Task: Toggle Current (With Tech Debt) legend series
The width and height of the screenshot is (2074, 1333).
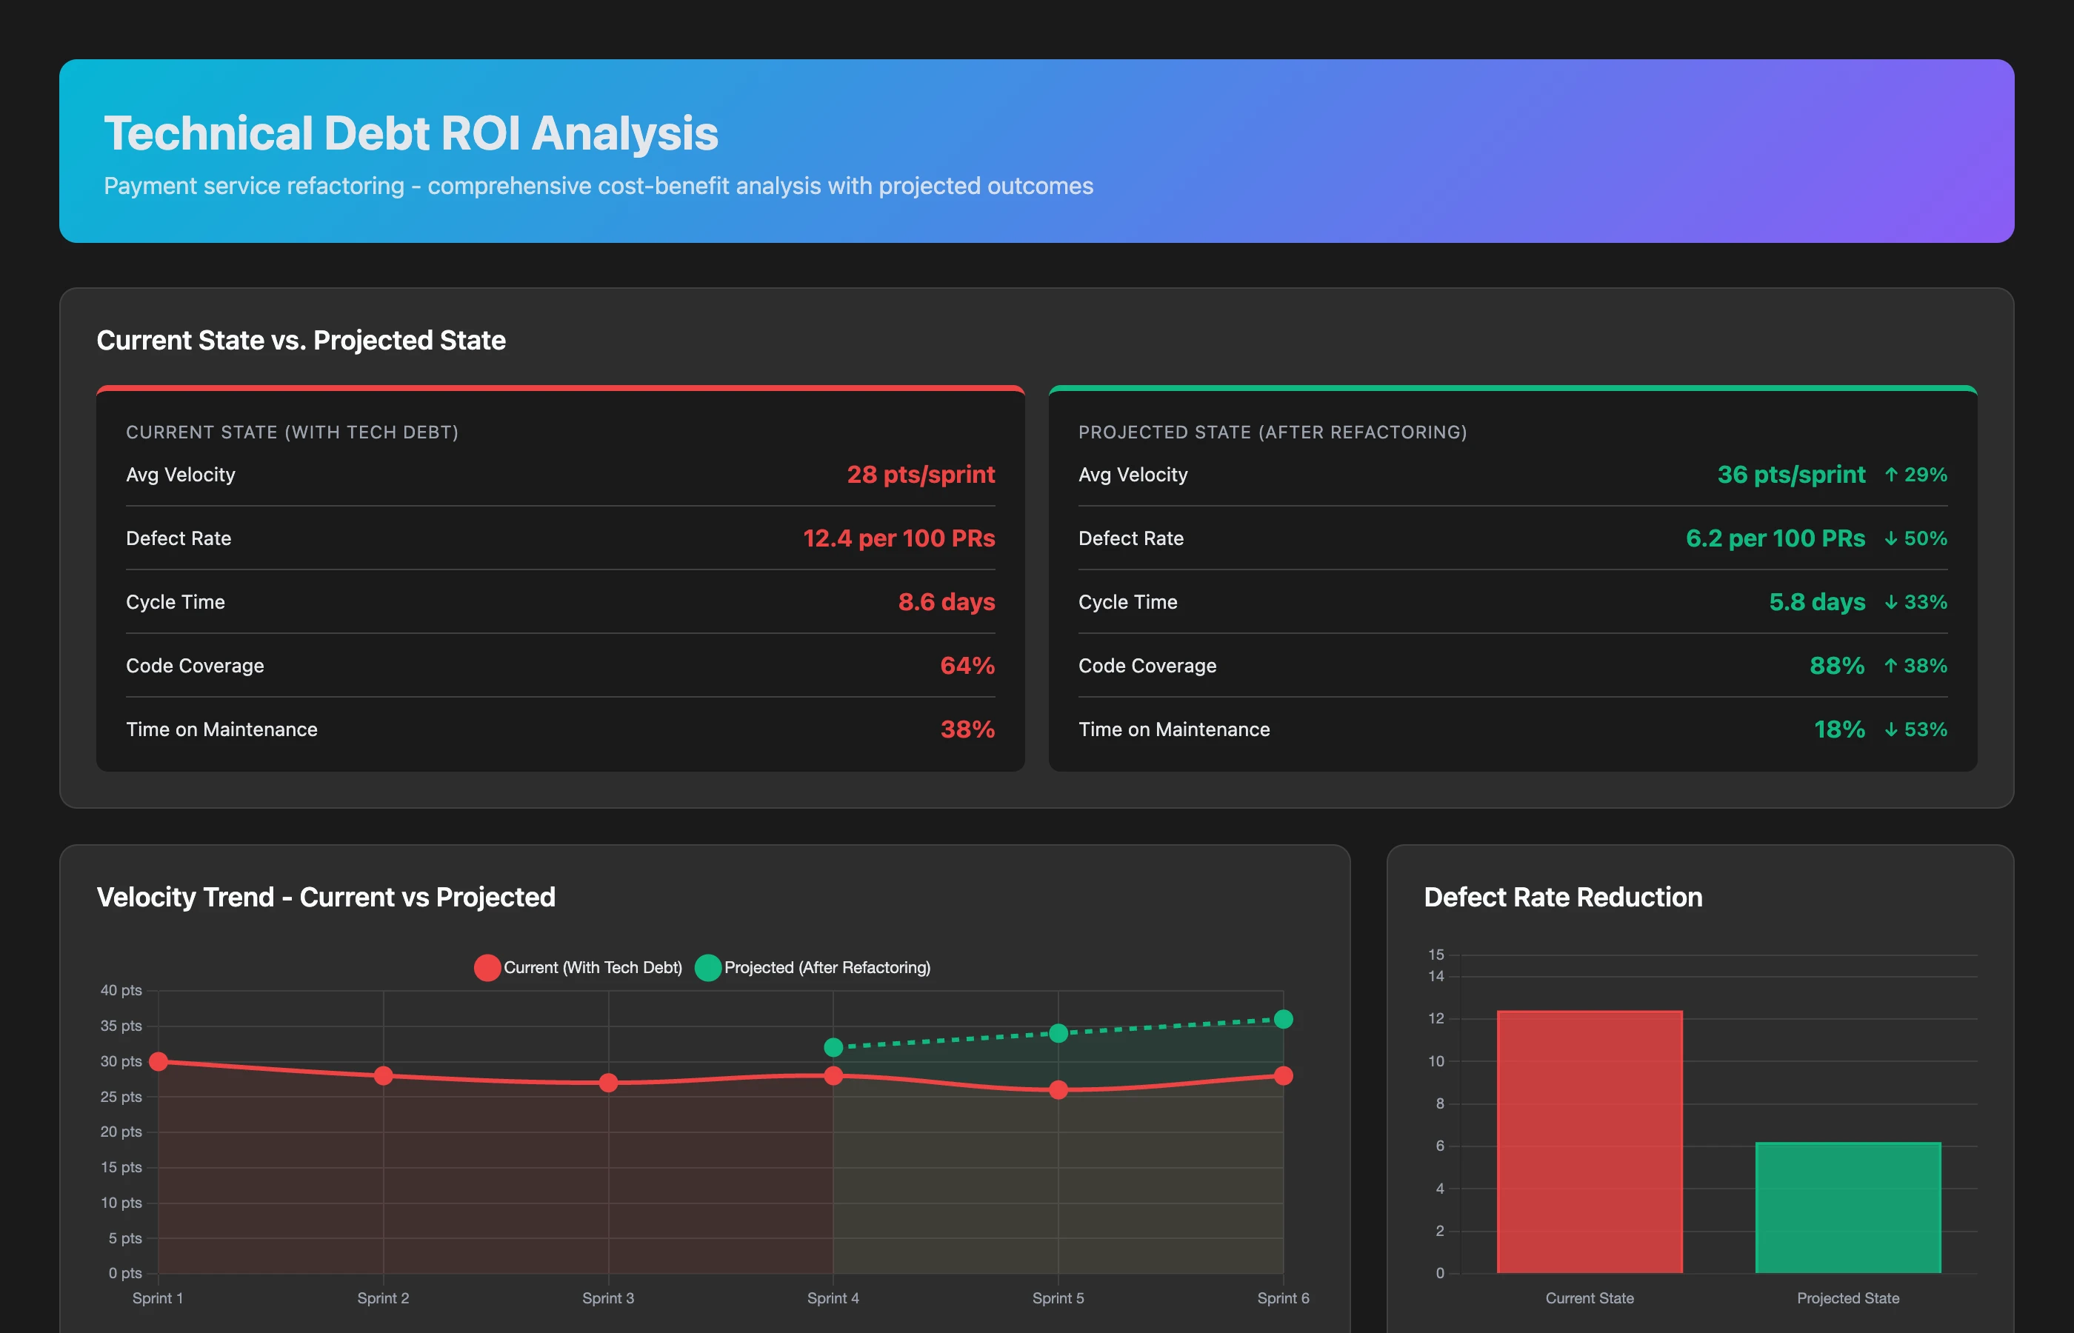Action: click(578, 968)
